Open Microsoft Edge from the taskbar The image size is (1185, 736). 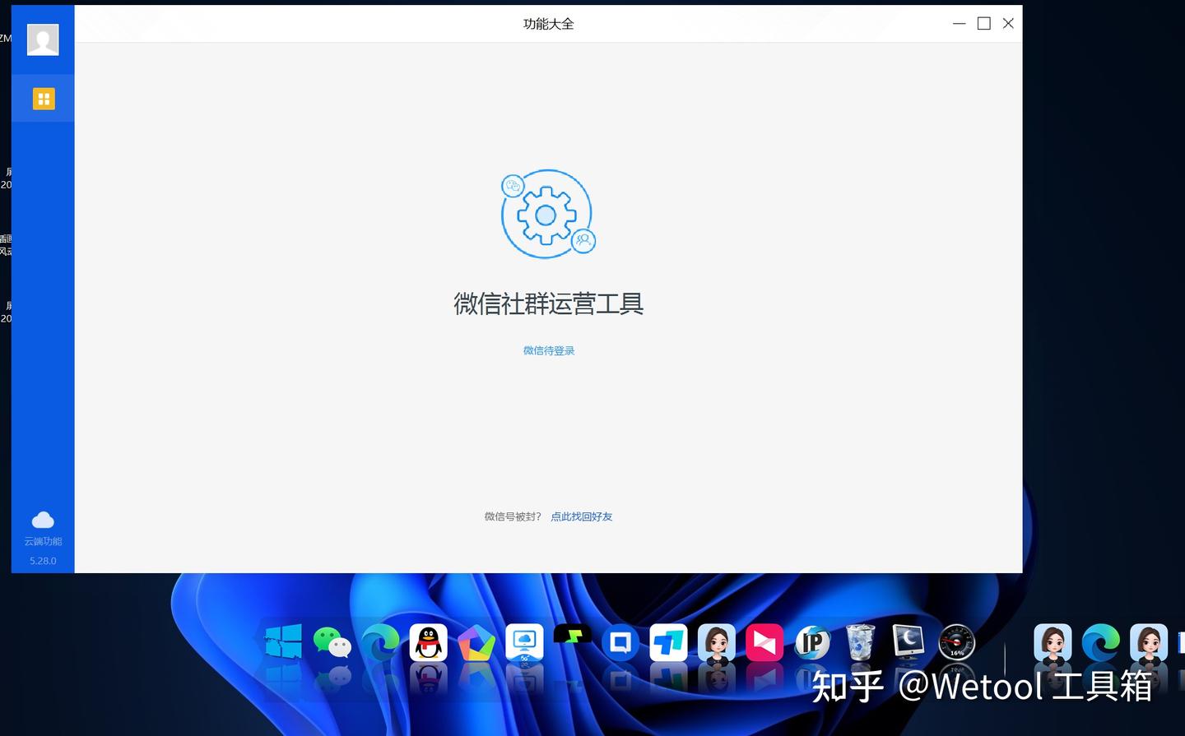[x=379, y=642]
